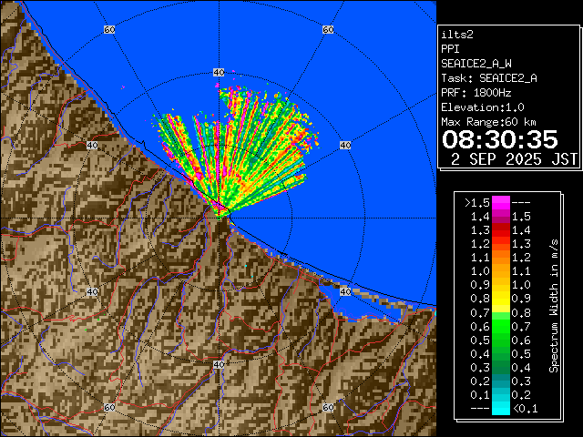
Task: Click the ilts2 site name
Action: [457, 34]
